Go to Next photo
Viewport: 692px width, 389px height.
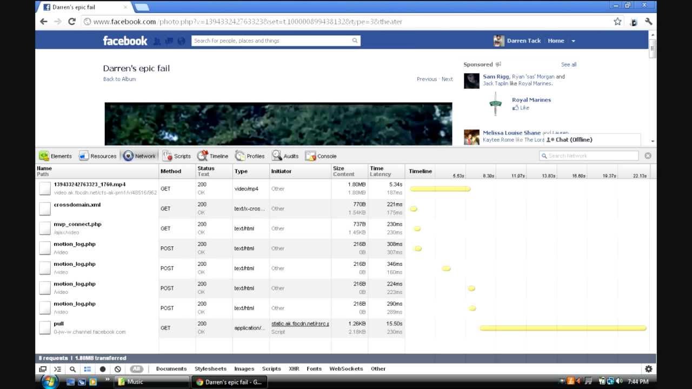click(447, 79)
